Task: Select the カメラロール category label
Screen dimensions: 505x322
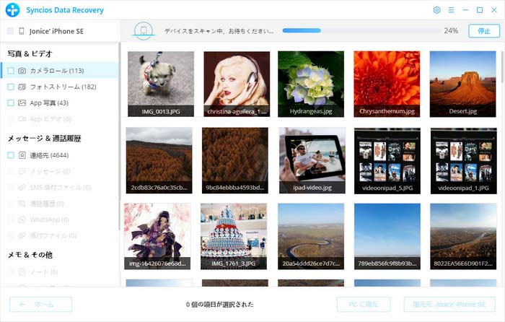Action: [57, 71]
